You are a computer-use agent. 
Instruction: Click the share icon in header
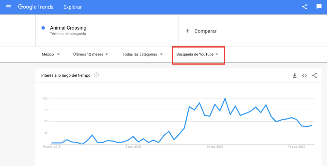tap(304, 7)
